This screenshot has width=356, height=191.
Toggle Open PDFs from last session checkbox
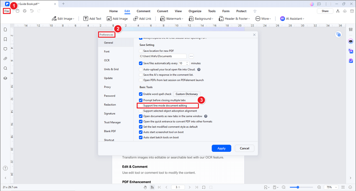(141, 80)
